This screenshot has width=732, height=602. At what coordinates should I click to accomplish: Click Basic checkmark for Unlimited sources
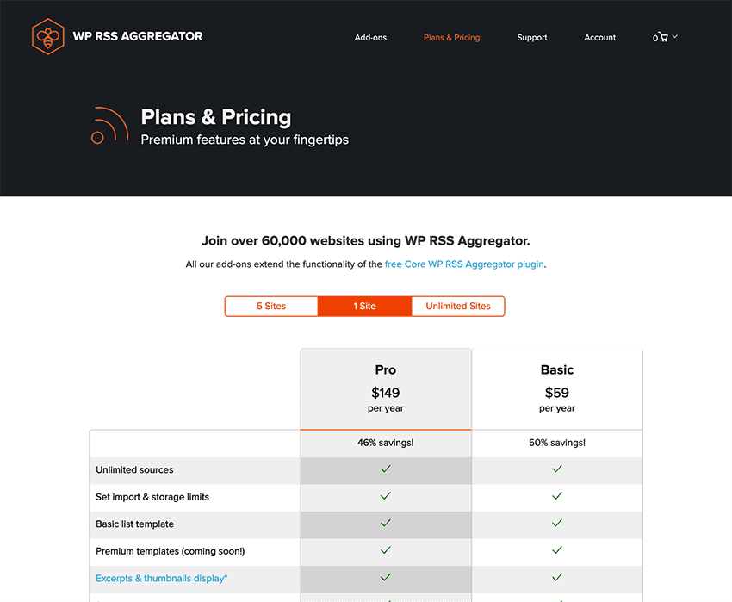click(557, 469)
